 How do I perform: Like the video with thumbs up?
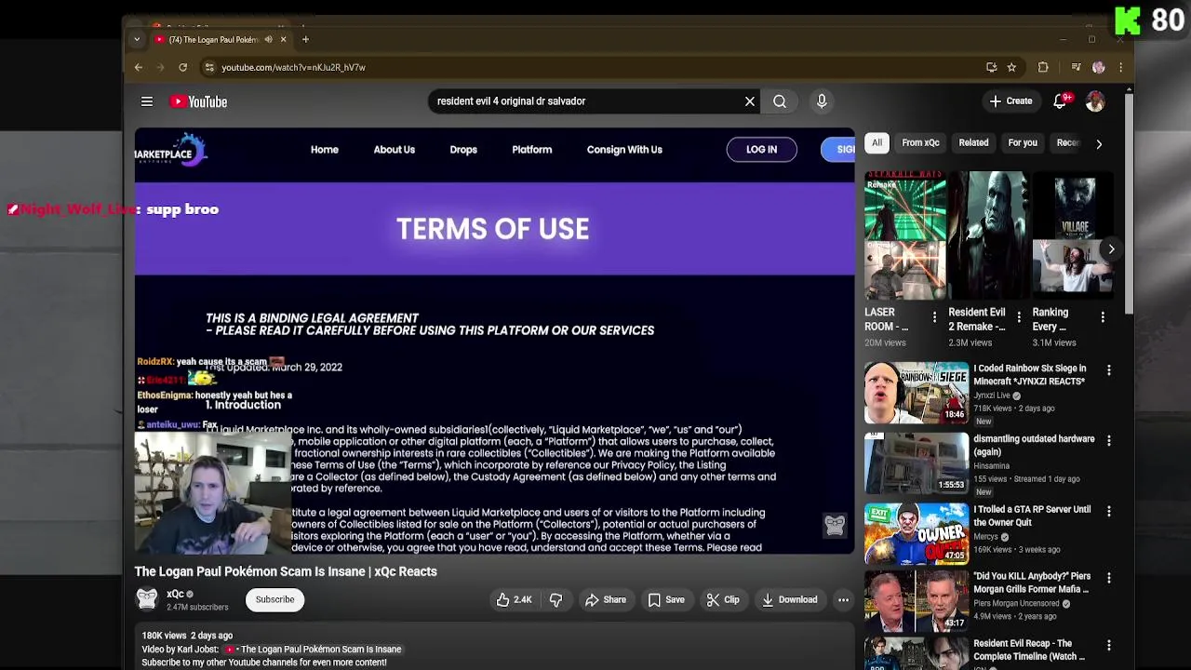click(x=514, y=600)
